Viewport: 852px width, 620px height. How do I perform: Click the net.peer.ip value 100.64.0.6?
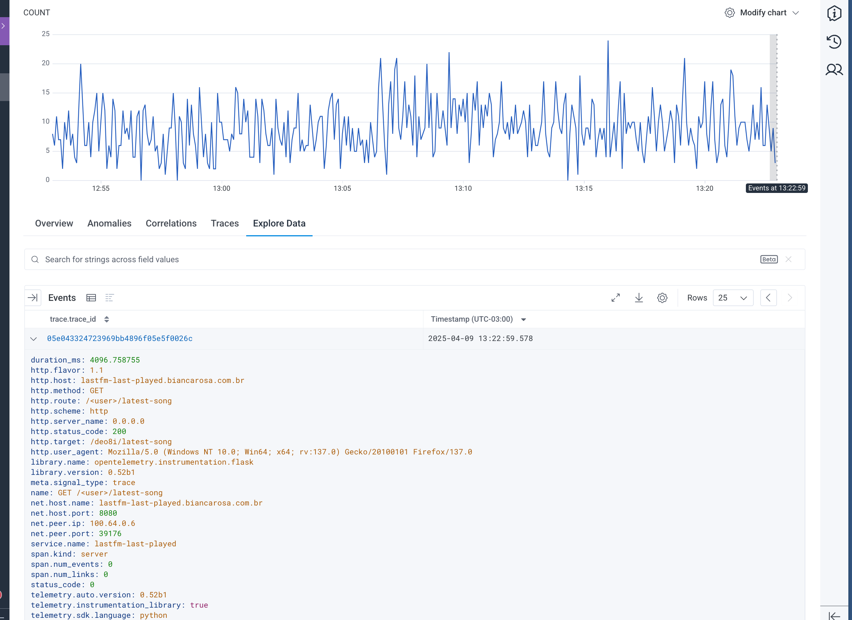click(113, 523)
